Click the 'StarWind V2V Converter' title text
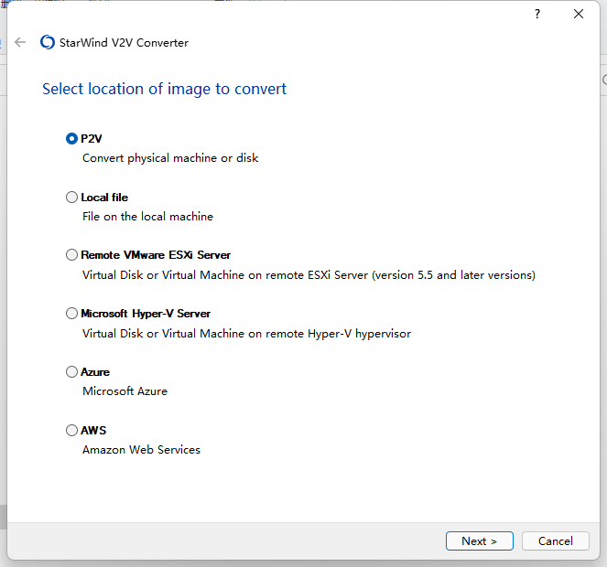This screenshot has height=567, width=607. pyautogui.click(x=124, y=43)
